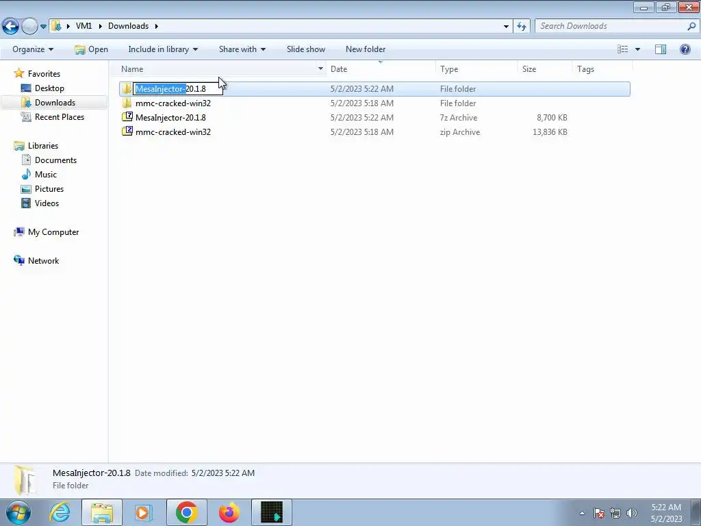Open Downloads in the navigation pane
Viewport: 701px width, 526px height.
tap(55, 103)
